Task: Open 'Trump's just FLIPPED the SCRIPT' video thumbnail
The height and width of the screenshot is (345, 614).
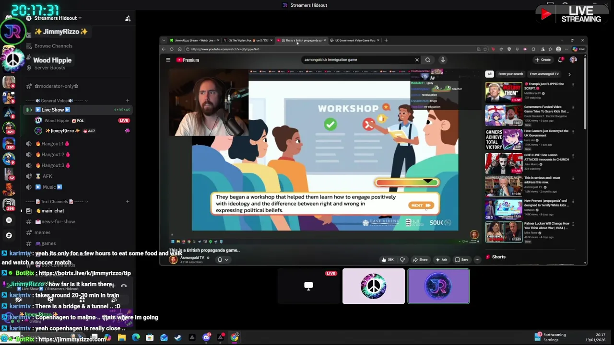Action: tap(504, 92)
